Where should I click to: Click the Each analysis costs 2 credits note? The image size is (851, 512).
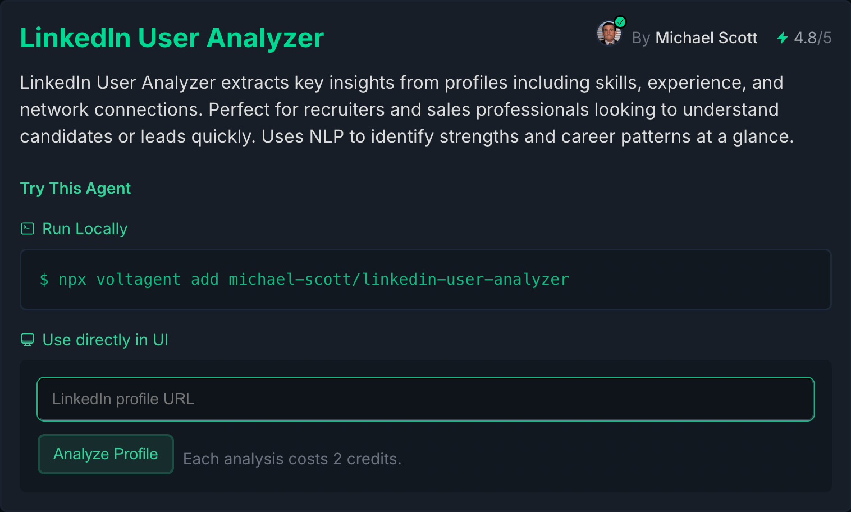click(x=292, y=459)
